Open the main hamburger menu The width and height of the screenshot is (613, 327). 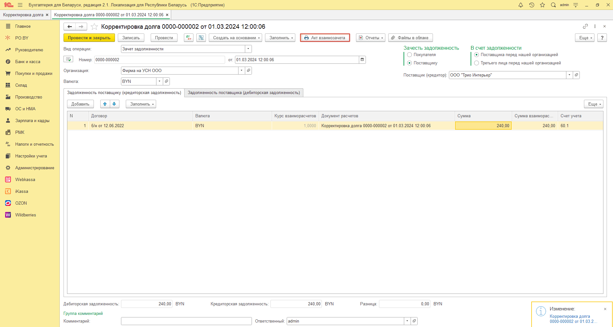tap(20, 5)
